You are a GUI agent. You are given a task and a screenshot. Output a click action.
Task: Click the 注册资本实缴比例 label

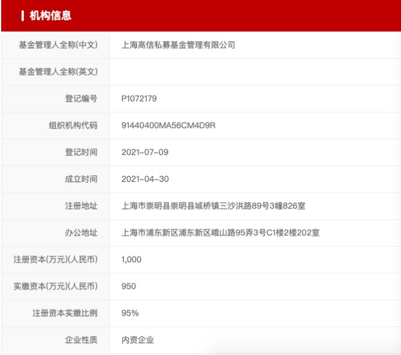click(x=65, y=313)
